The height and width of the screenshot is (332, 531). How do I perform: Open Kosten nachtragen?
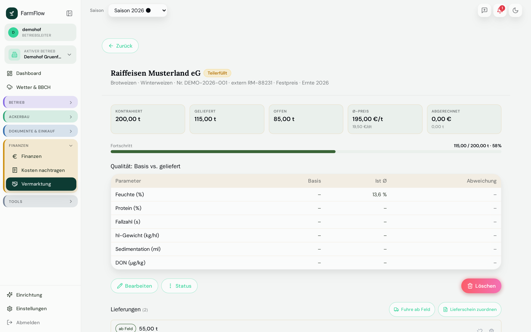click(41, 170)
